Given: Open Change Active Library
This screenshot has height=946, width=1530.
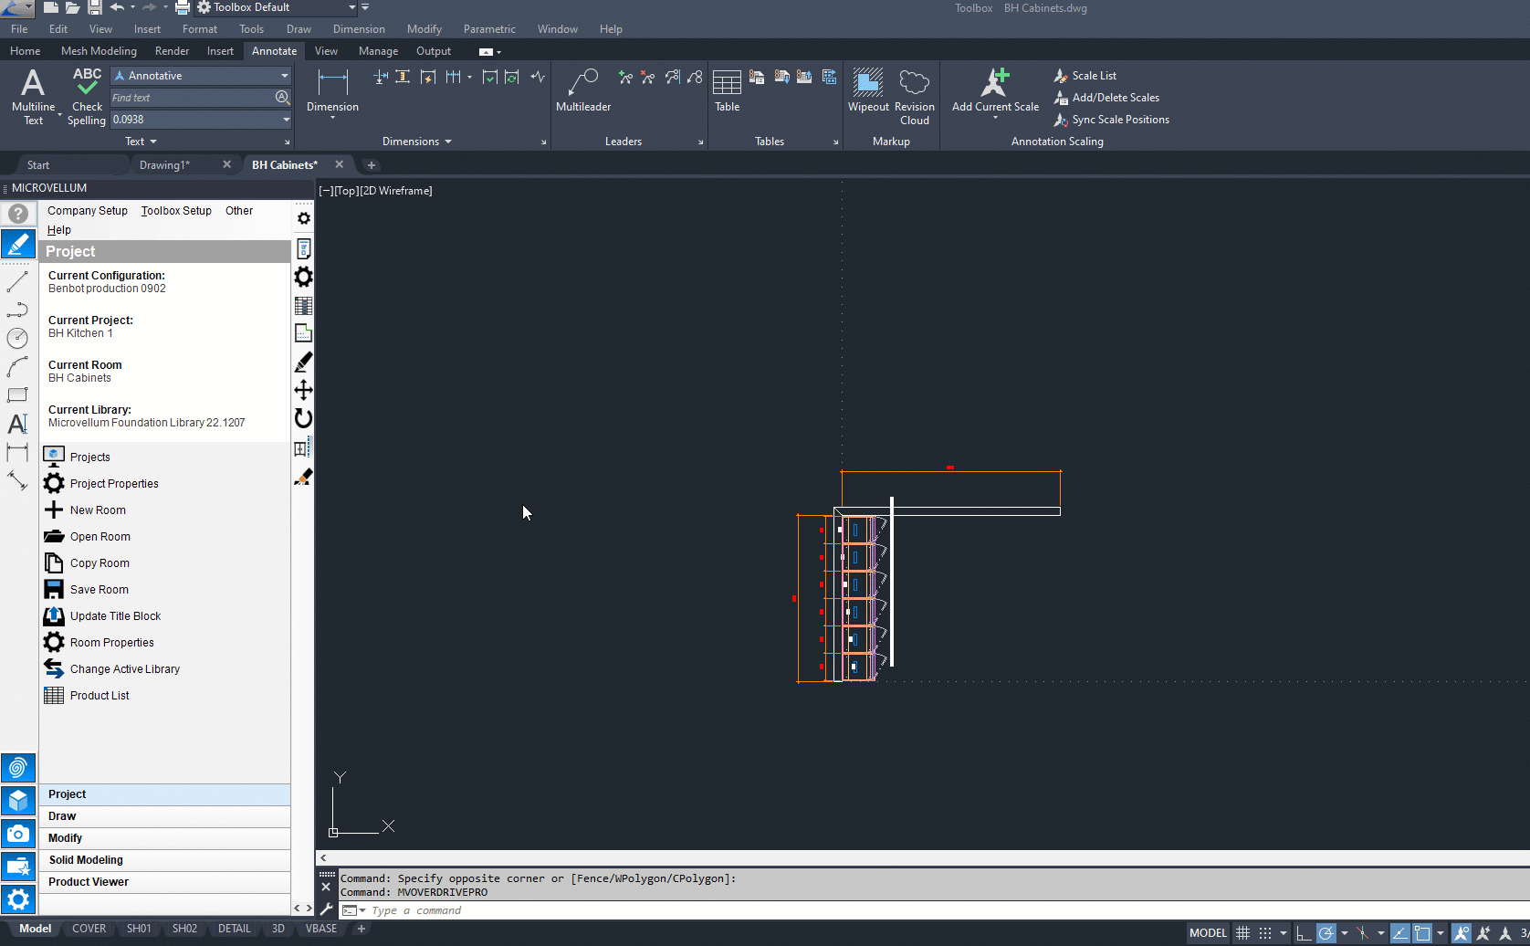Looking at the screenshot, I should point(124,669).
